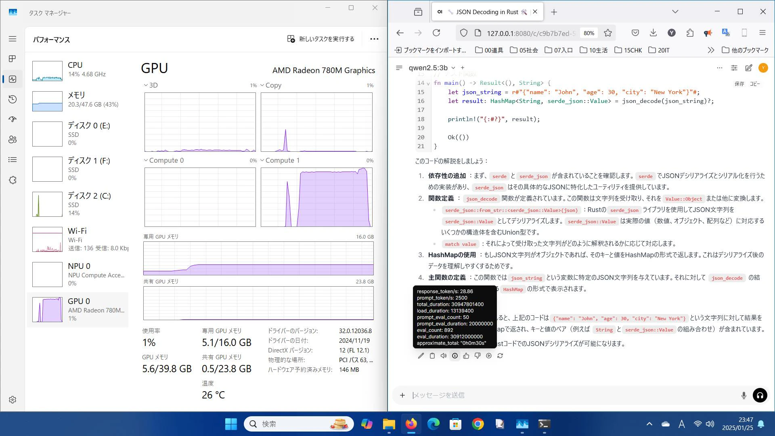Open the qwen2.5:3b model selector

[x=432, y=68]
